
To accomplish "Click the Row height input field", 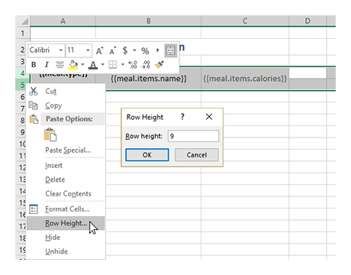I will (x=193, y=136).
